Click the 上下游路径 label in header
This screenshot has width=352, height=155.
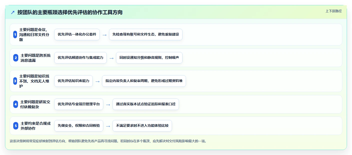pyautogui.click(x=333, y=11)
